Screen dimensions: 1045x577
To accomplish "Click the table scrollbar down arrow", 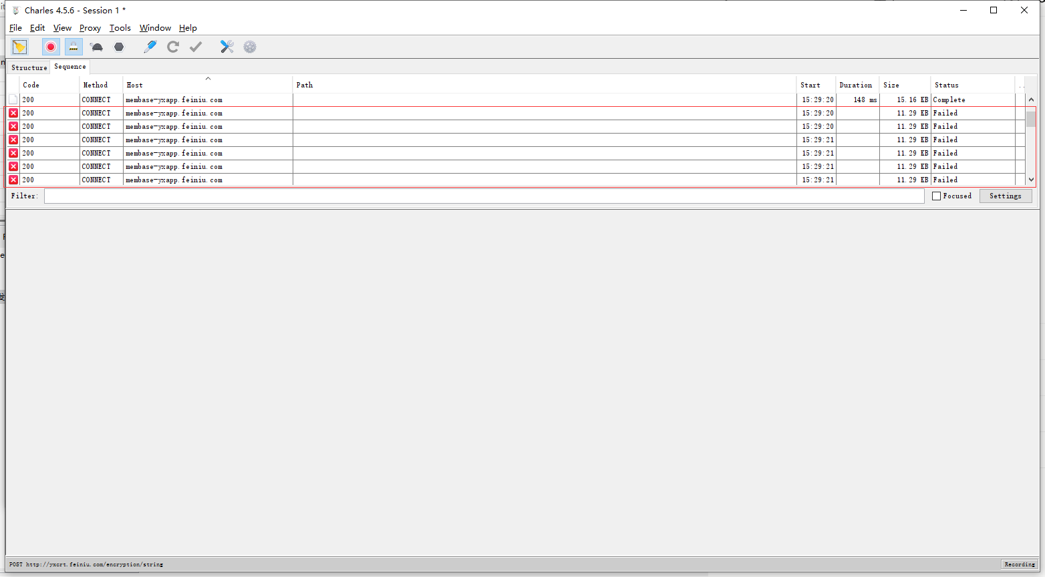I will pyautogui.click(x=1031, y=179).
